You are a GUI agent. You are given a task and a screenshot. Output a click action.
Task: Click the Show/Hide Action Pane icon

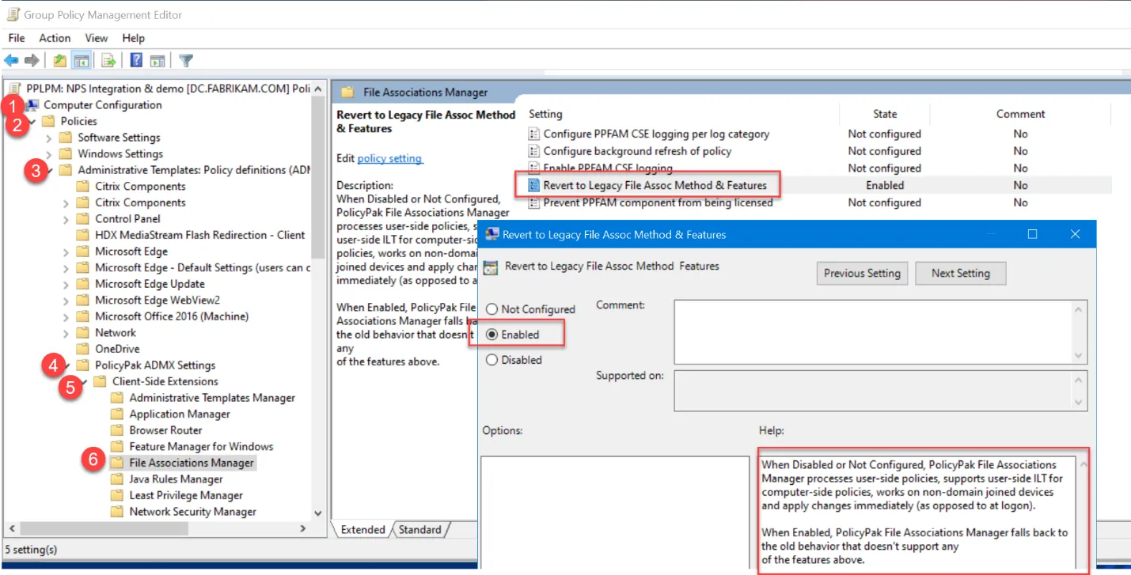tap(158, 60)
